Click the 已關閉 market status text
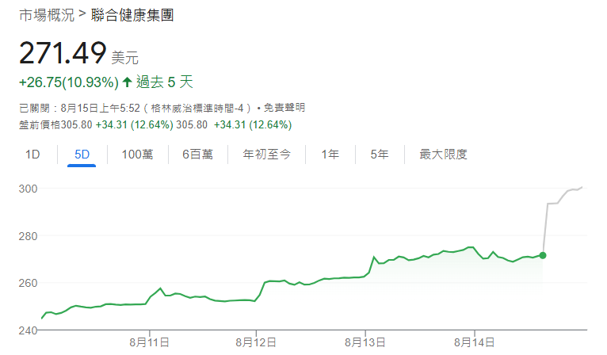The width and height of the screenshot is (607, 355). tap(34, 108)
